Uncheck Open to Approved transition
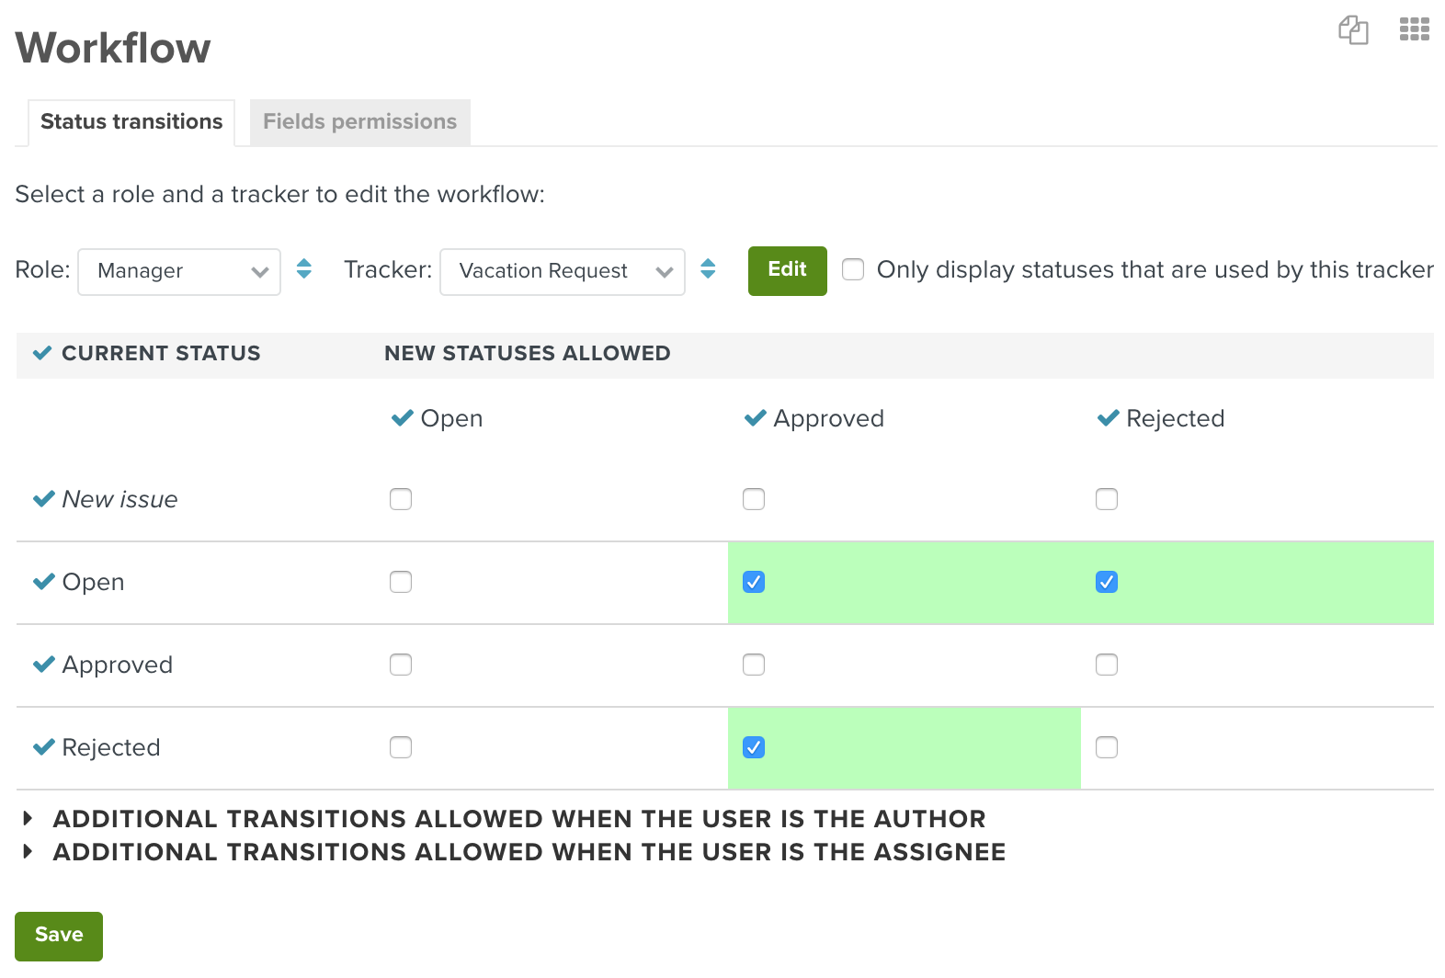Image resolution: width=1445 pixels, height=978 pixels. pyautogui.click(x=754, y=582)
